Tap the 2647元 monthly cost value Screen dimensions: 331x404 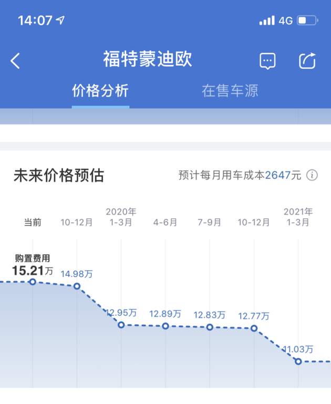pyautogui.click(x=283, y=175)
